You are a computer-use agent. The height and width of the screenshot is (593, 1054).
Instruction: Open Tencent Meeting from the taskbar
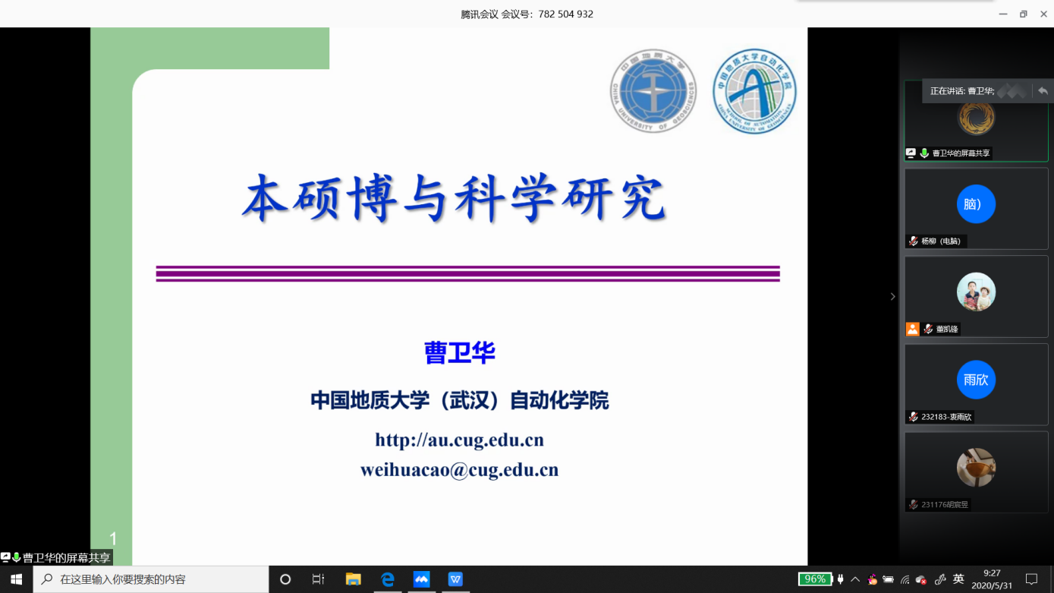click(421, 579)
